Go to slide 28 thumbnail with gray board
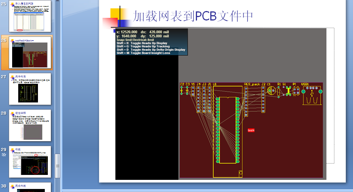The width and height of the screenshot is (353, 192). [30, 125]
